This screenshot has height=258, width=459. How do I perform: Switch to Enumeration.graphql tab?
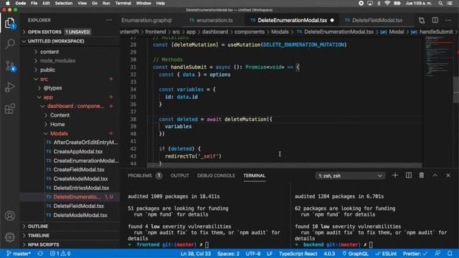(x=146, y=20)
